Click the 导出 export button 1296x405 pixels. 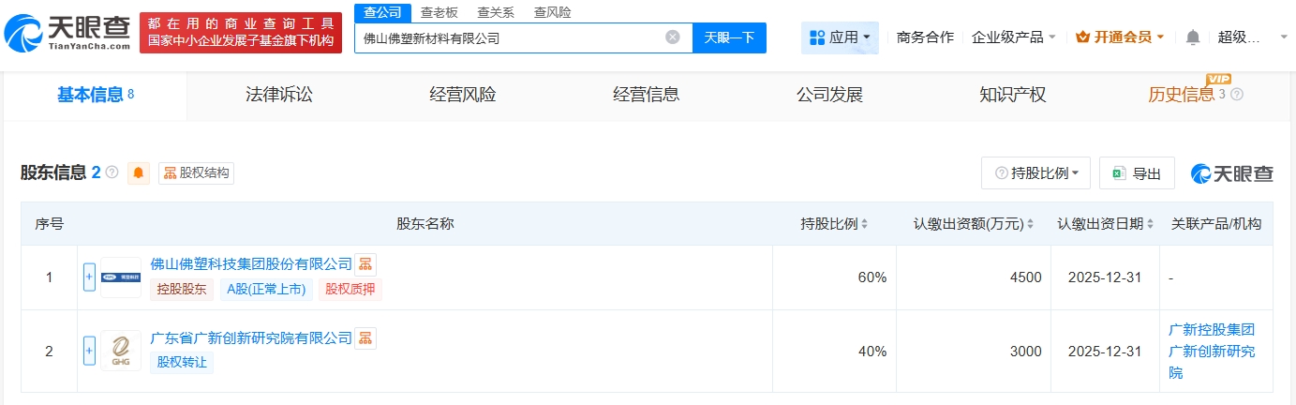1137,173
